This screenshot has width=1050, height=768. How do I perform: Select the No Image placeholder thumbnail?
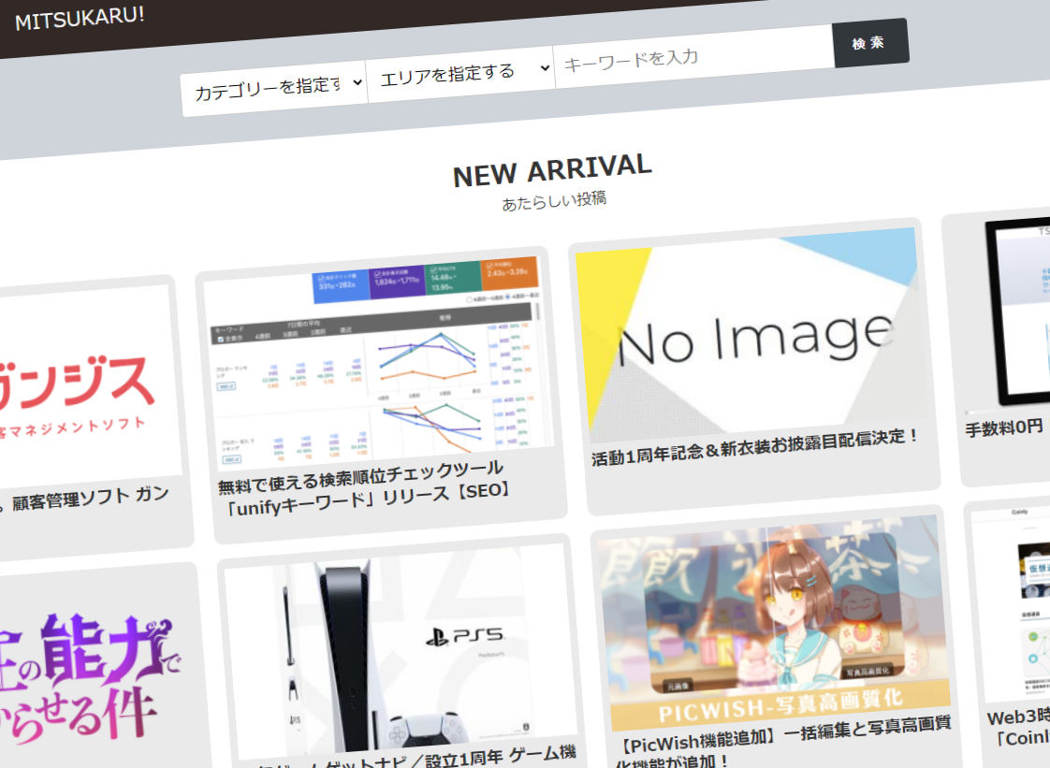(751, 329)
